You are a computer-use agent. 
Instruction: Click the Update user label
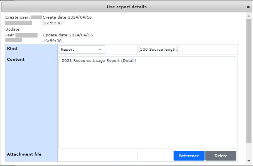tap(12, 32)
